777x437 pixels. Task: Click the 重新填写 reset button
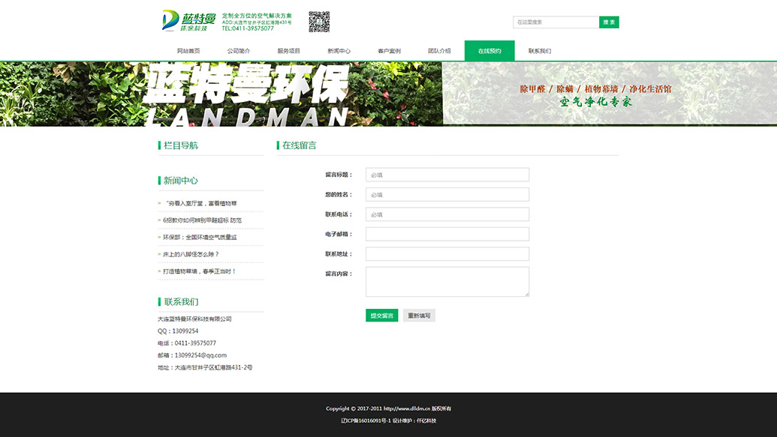[419, 316]
